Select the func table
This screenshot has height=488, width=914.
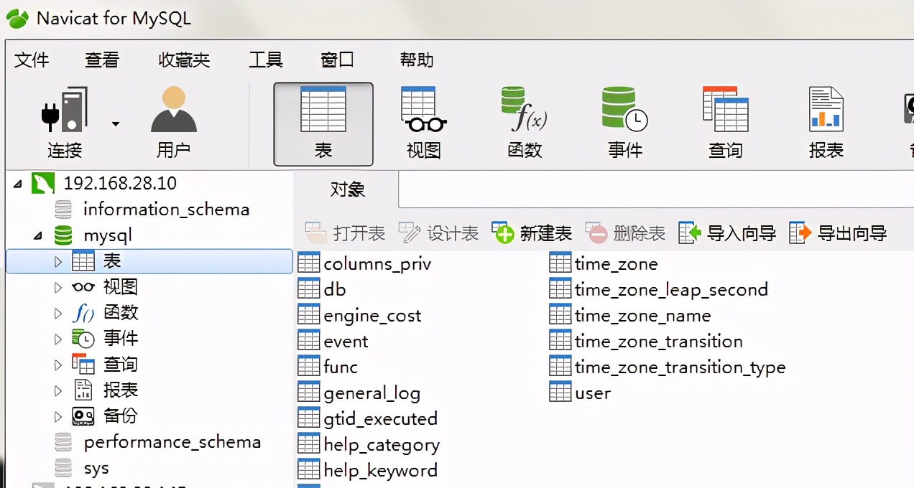click(340, 367)
